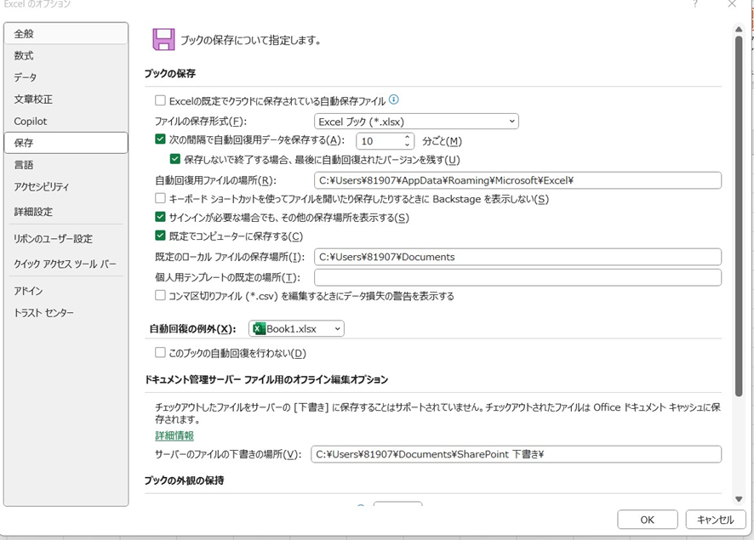Image resolution: width=754 pixels, height=540 pixels.
Task: Open the 詳細情報 link
Action: 174,435
